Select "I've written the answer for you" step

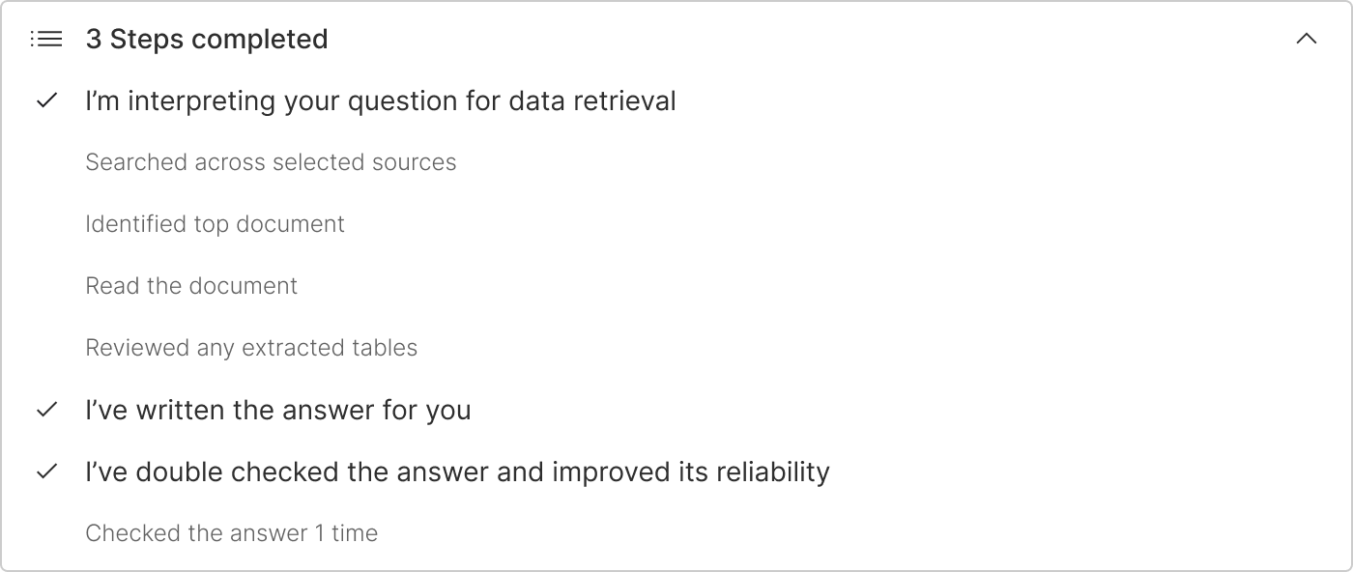click(278, 410)
